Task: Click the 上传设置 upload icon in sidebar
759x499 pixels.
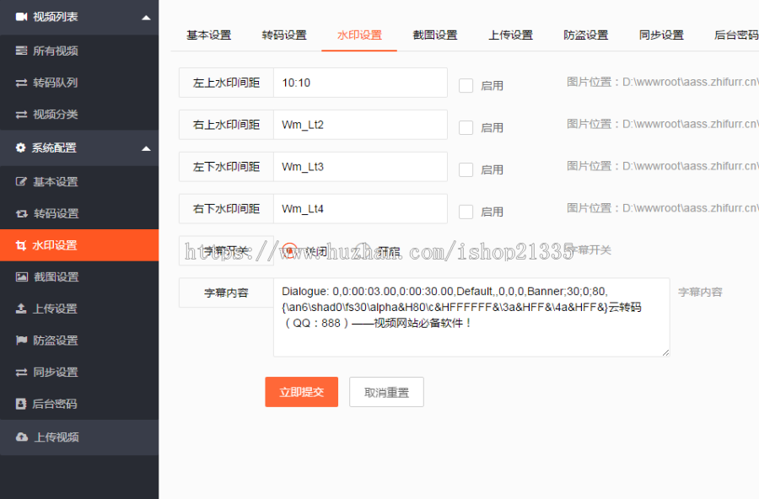Action: click(21, 309)
